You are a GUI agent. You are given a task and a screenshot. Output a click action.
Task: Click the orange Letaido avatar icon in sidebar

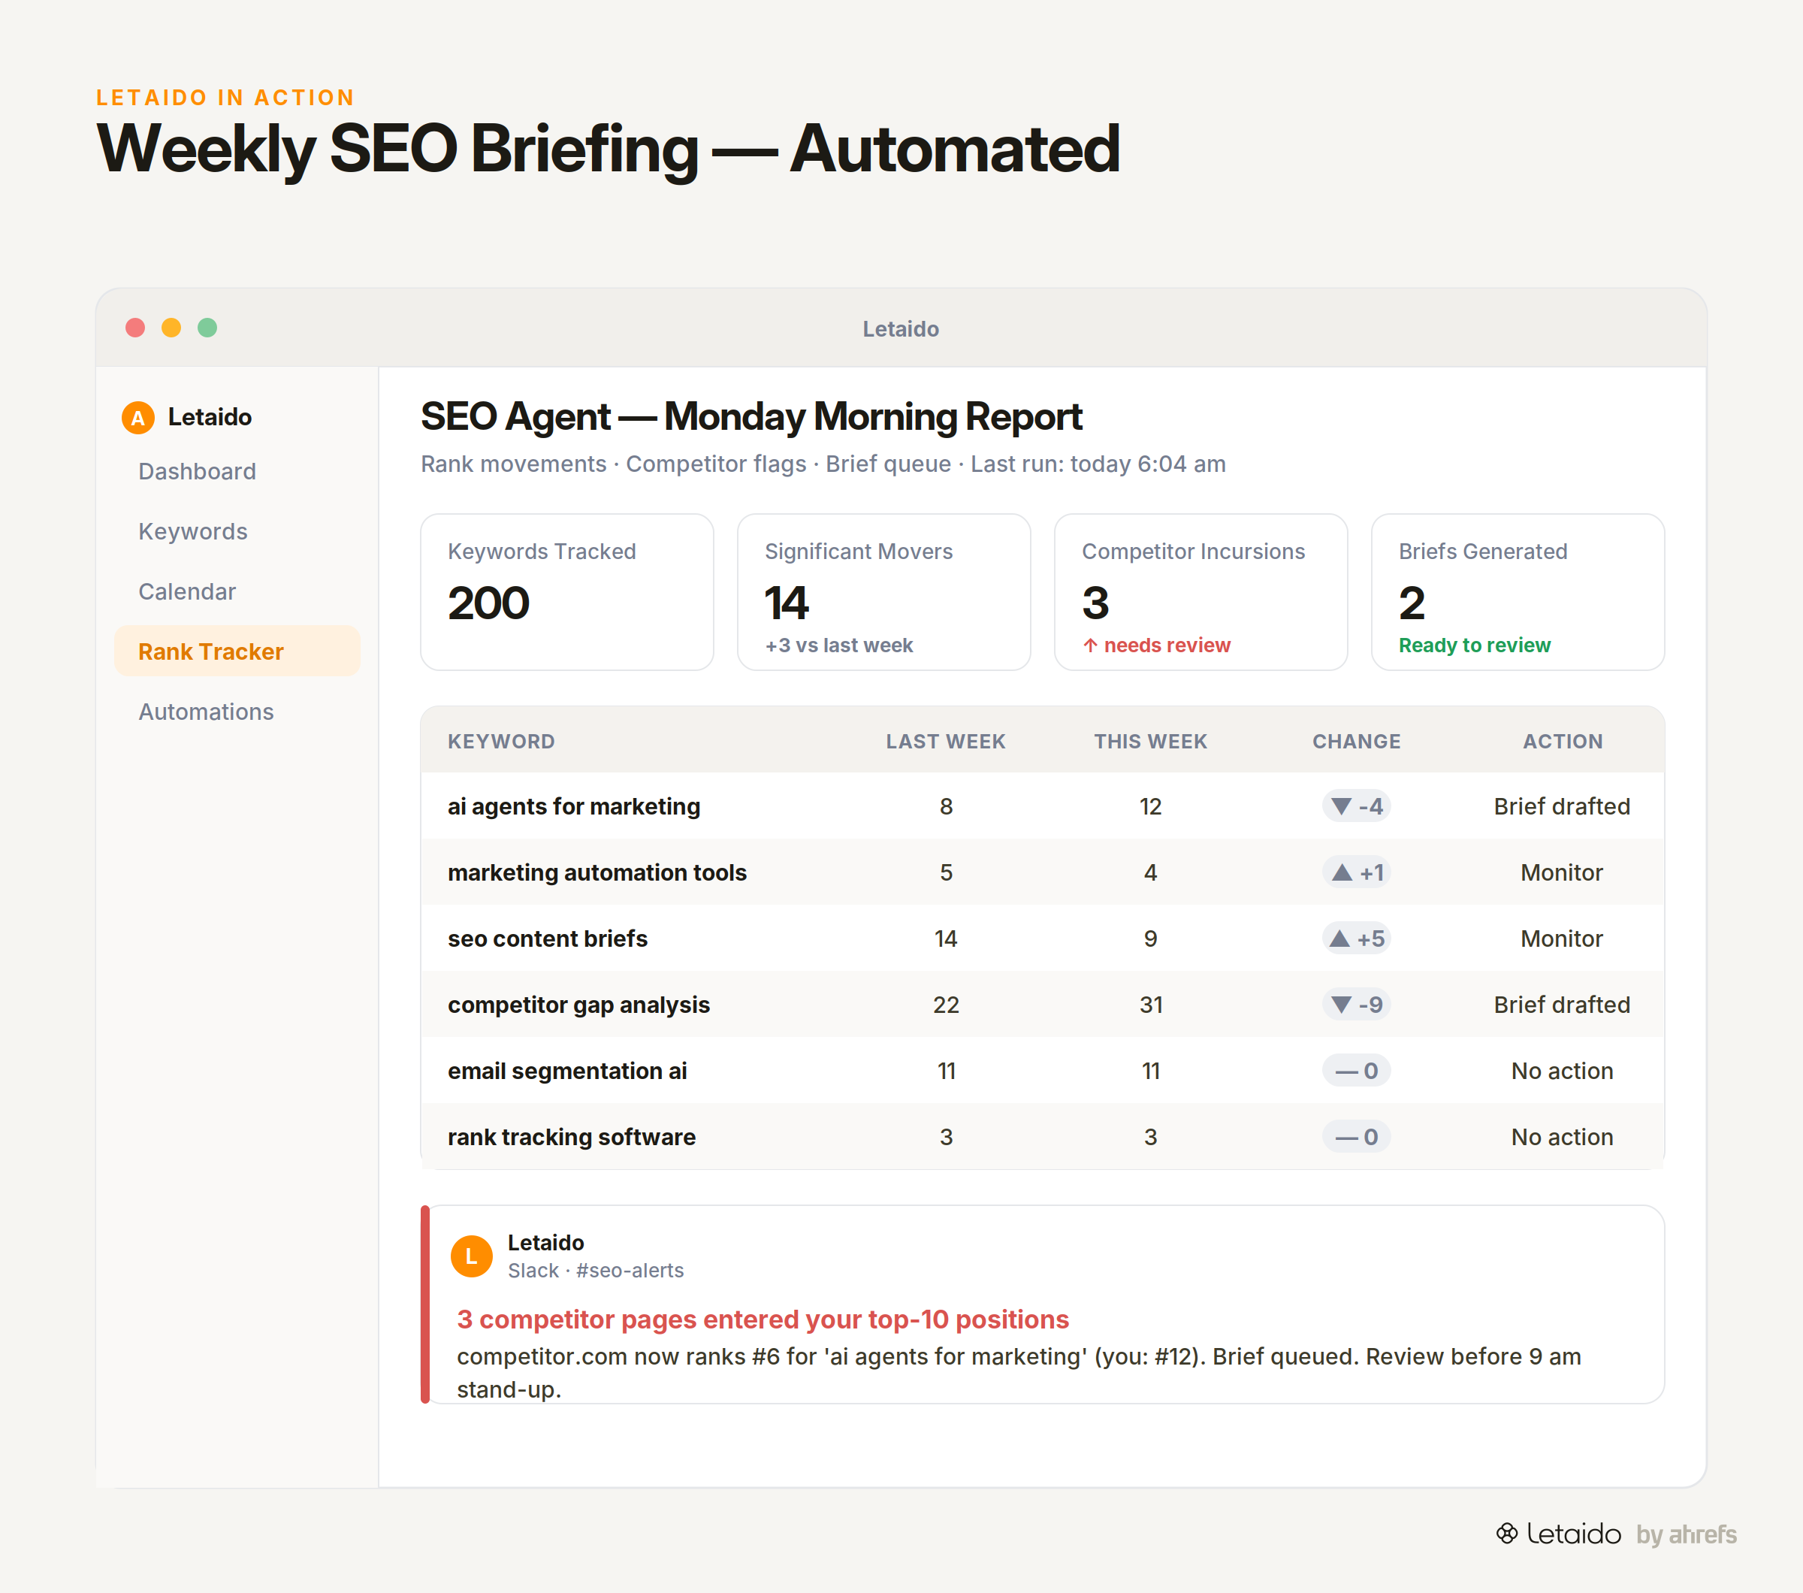pyautogui.click(x=137, y=417)
